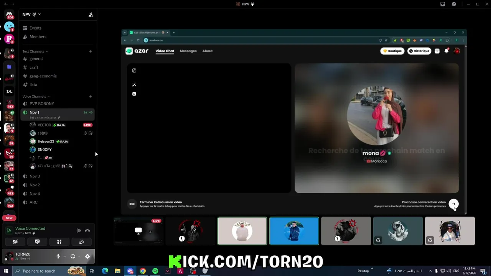Screen dimensions: 491x276
Task: Invite people to the NPV server
Action: (x=91, y=15)
